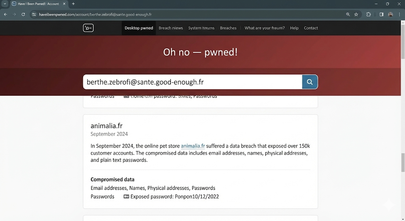Image resolution: width=405 pixels, height=221 pixels.
Task: Go back to the previous page
Action: 6,14
